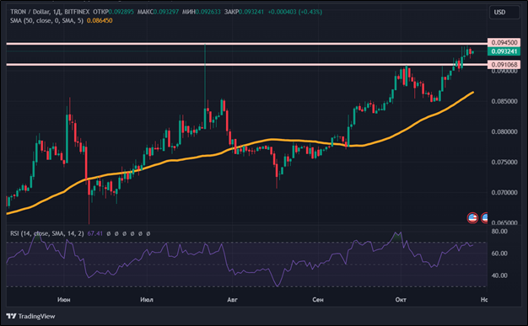The width and height of the screenshot is (528, 326).
Task: Open the fully visible economic event flag icon
Action: (x=472, y=217)
